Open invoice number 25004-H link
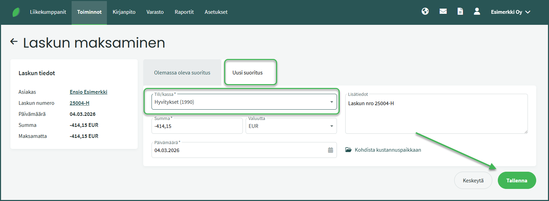Screen dimensions: 549x201 pyautogui.click(x=79, y=103)
